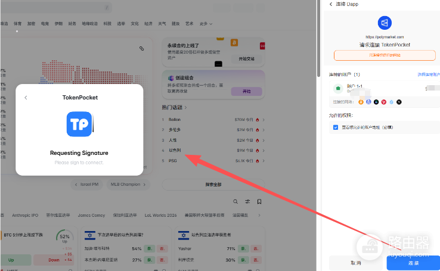
Task: Open filter settings with sliders icon
Action: (x=247, y=201)
